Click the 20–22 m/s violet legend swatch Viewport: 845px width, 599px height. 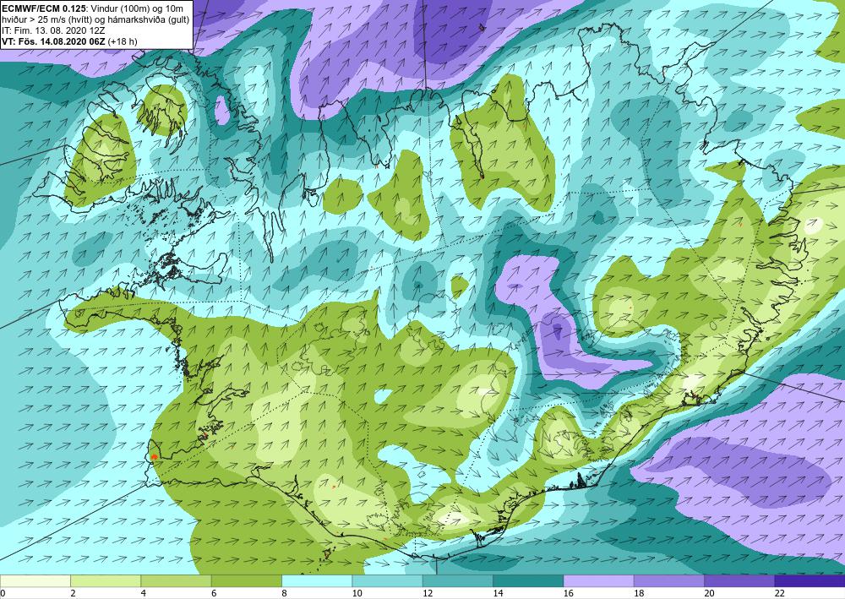tap(739, 580)
